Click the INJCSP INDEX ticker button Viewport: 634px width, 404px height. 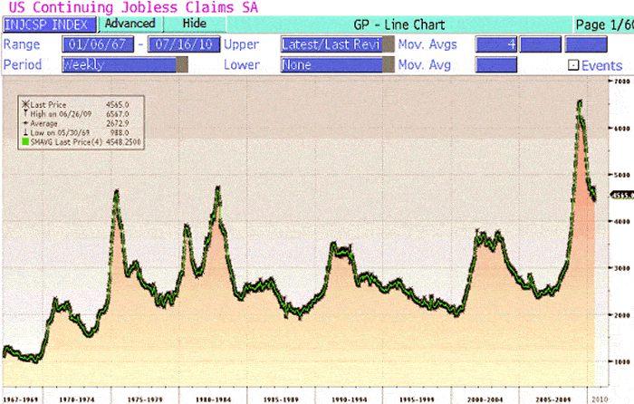pos(47,24)
